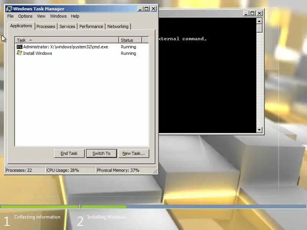Viewport: 307px width, 230px height.
Task: Click the Switch To button
Action: tap(101, 153)
